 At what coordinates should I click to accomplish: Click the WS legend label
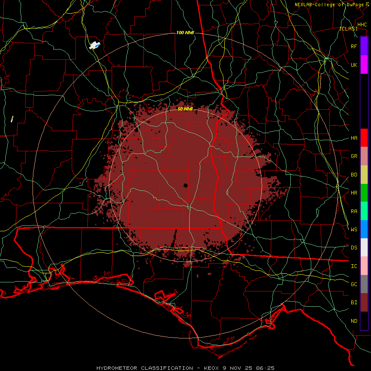(x=354, y=230)
